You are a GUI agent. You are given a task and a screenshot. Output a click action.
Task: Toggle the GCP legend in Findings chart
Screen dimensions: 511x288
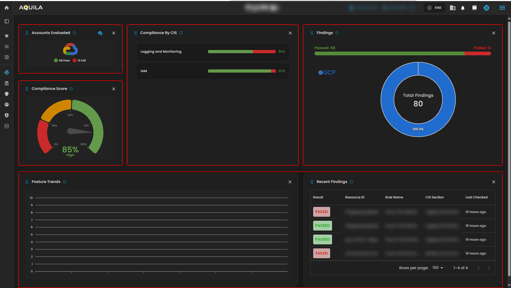pos(327,72)
